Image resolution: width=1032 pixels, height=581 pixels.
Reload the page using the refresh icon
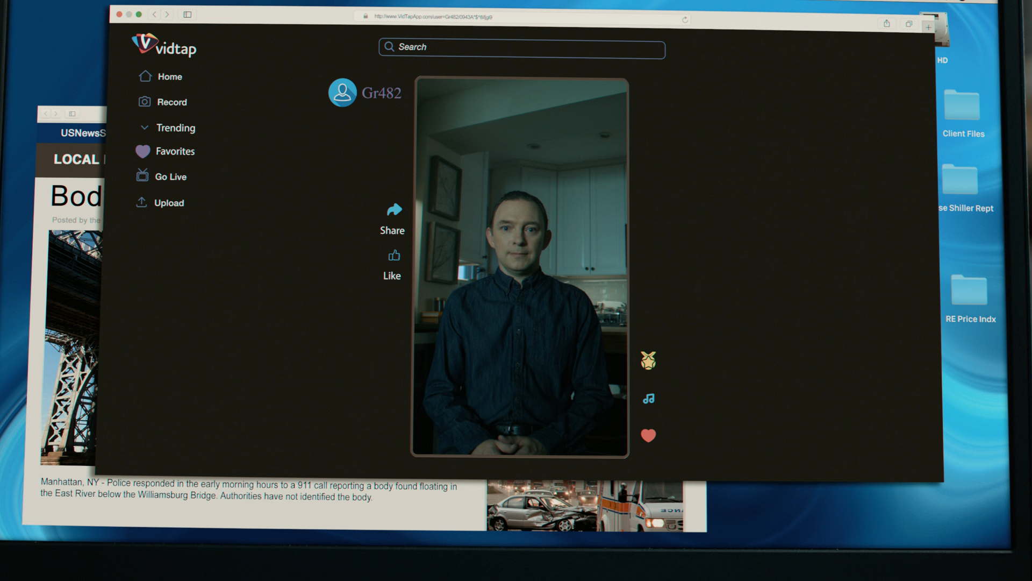[x=685, y=20]
